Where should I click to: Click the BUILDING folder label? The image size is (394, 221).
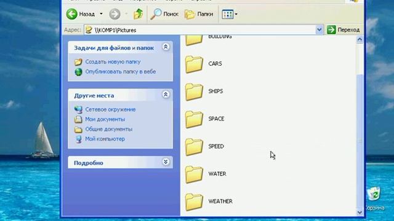220,37
